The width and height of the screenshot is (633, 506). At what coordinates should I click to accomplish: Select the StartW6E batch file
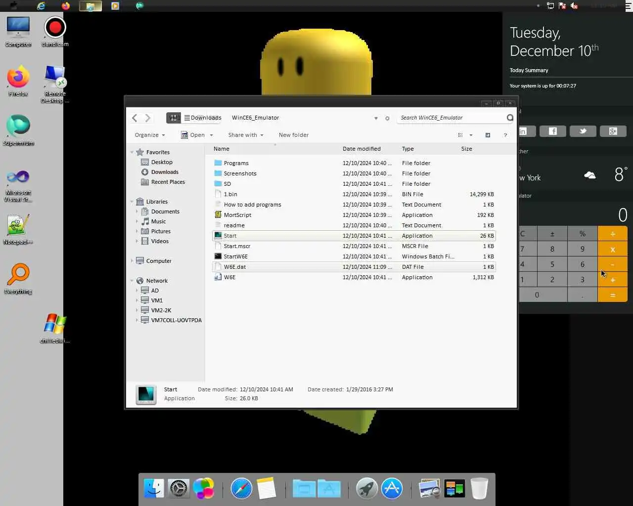[x=354, y=256]
